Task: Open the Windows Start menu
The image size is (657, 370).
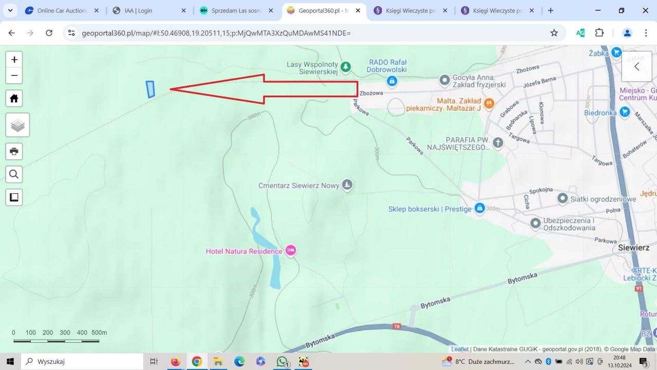Action: (10, 361)
